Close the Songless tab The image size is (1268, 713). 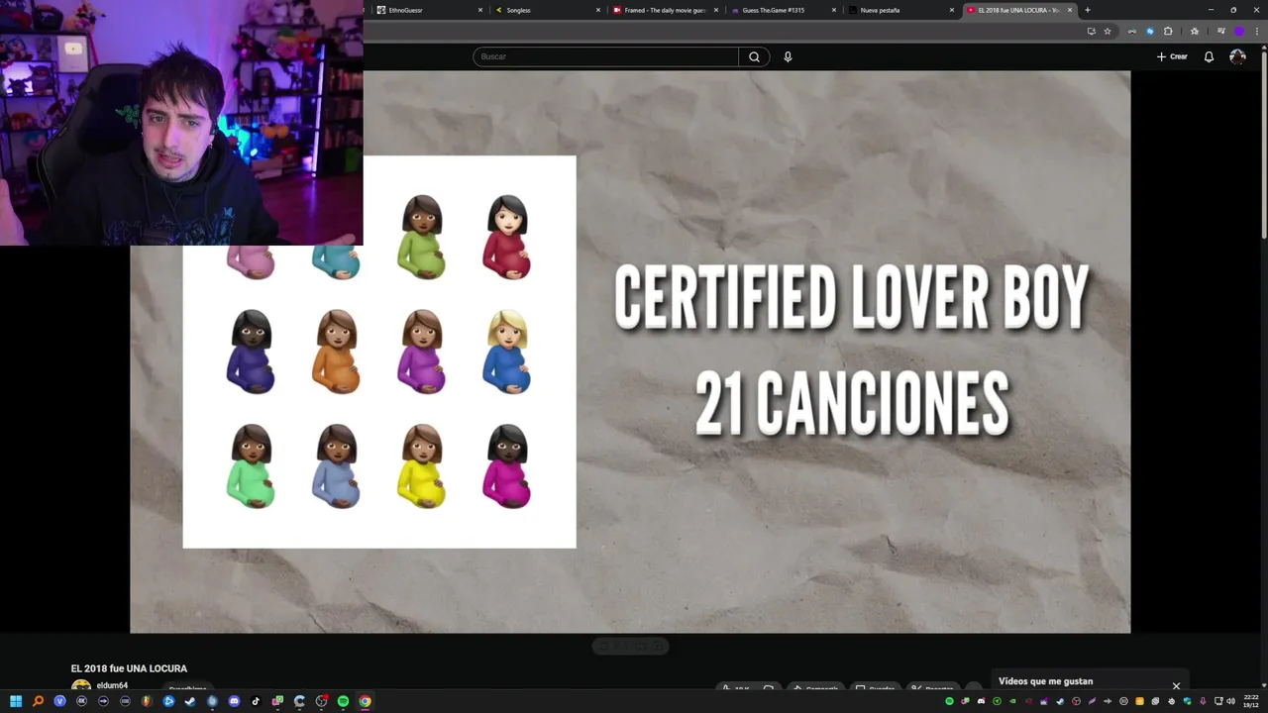click(x=598, y=10)
